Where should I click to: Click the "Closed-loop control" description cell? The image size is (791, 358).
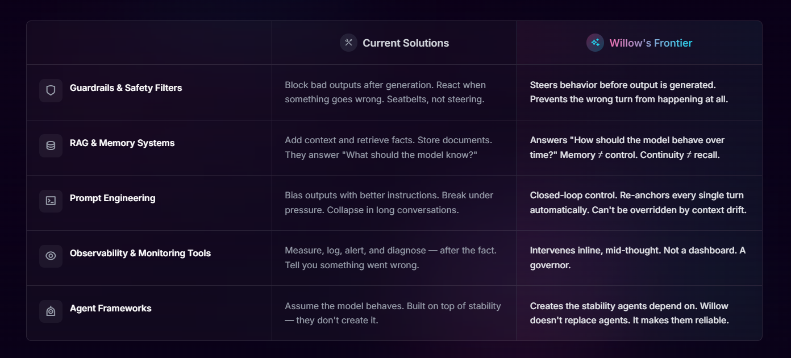[x=638, y=202]
